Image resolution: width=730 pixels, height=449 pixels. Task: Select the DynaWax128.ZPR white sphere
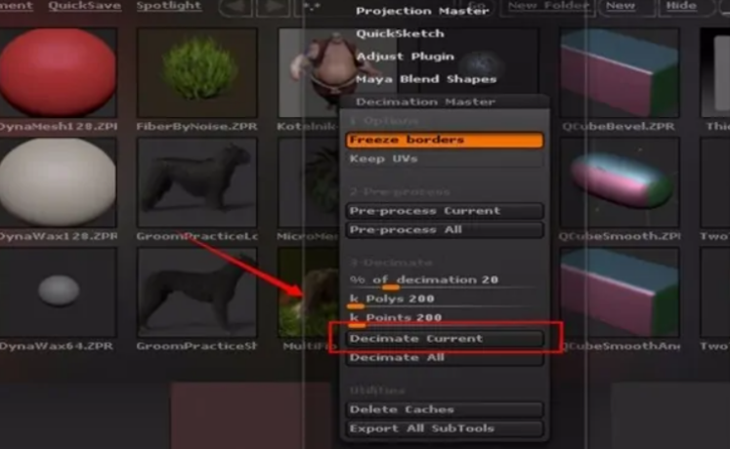tap(58, 183)
